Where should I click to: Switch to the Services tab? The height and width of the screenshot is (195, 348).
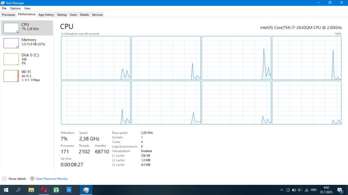point(97,15)
